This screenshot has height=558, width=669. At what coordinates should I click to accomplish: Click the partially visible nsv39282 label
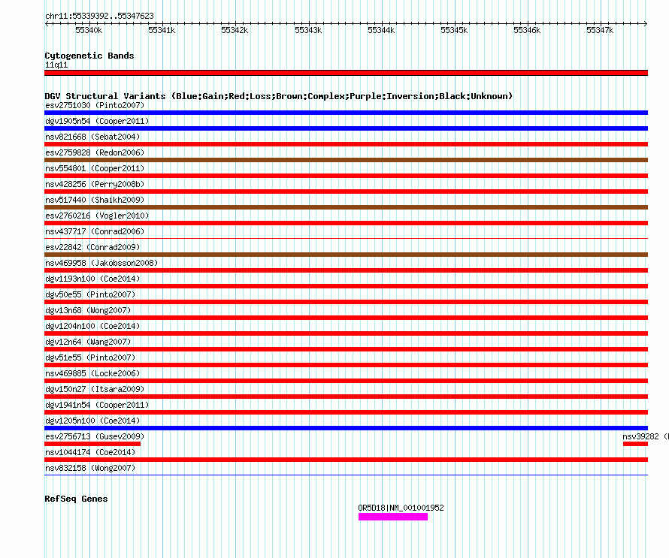(646, 436)
